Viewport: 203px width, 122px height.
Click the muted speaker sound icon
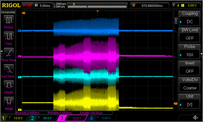pos(196,118)
